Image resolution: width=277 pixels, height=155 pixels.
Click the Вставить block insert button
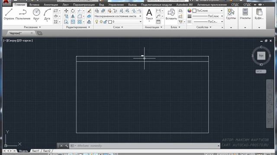pos(171,14)
